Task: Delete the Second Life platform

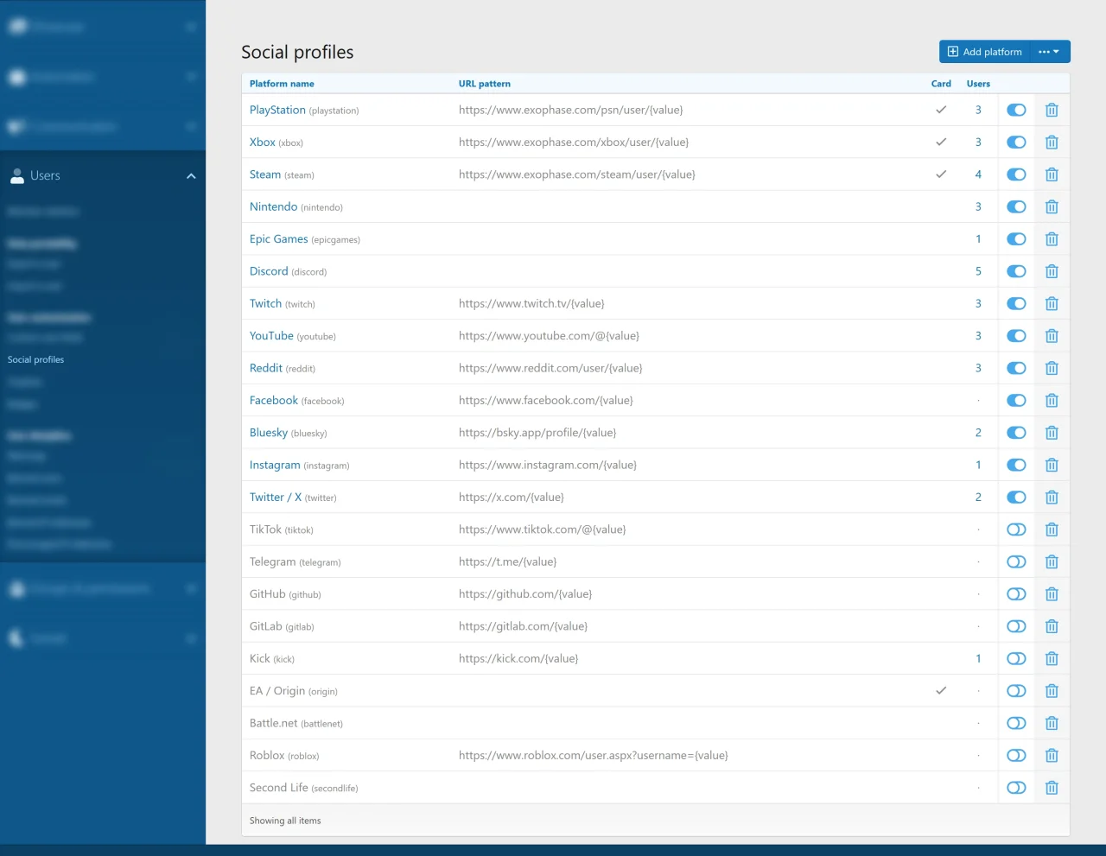Action: pos(1052,788)
